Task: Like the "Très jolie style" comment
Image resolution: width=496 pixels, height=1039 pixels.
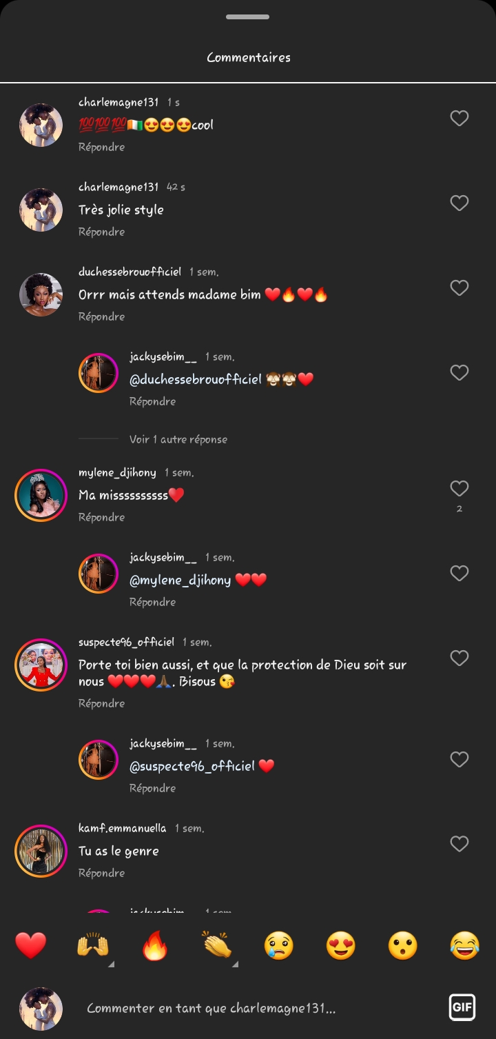Action: point(459,203)
